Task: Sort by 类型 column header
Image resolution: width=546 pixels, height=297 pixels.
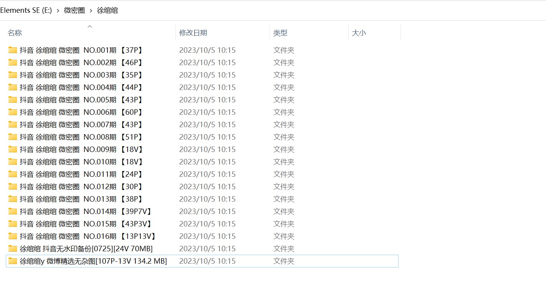Action: coord(280,33)
